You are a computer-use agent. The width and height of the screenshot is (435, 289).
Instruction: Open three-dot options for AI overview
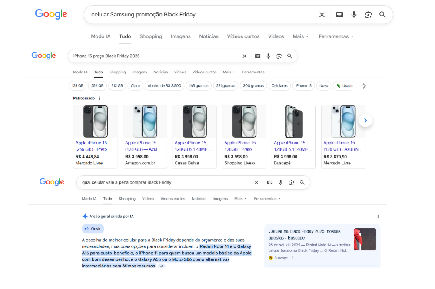pos(378,217)
